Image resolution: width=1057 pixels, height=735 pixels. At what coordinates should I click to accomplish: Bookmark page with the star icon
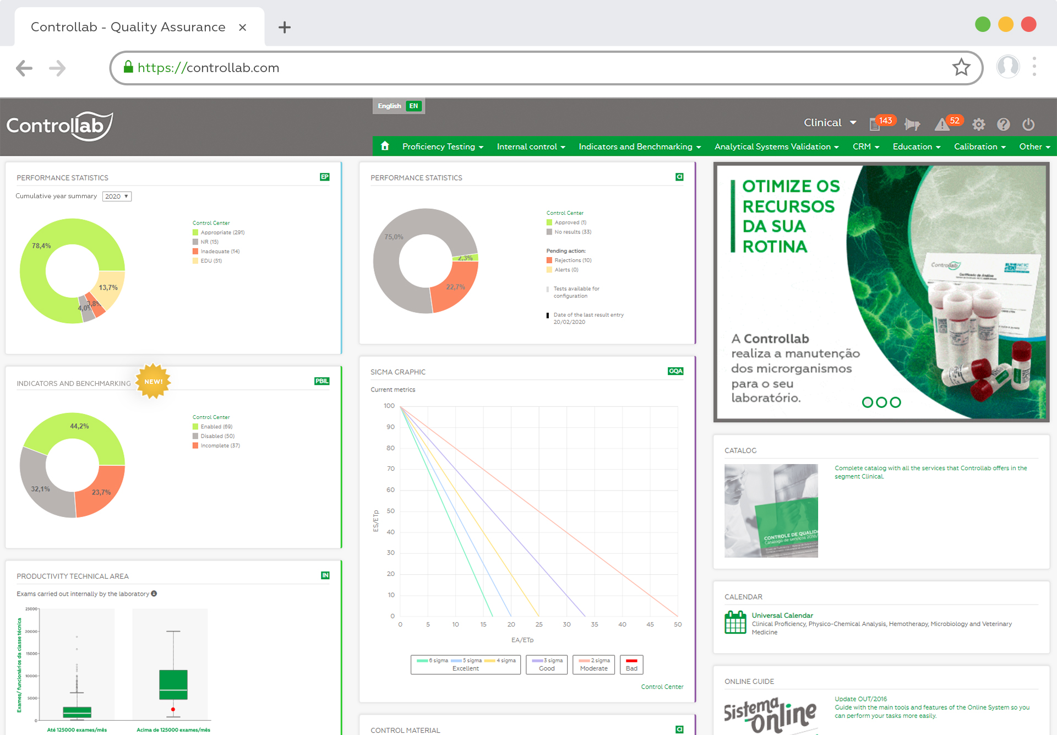pos(961,67)
